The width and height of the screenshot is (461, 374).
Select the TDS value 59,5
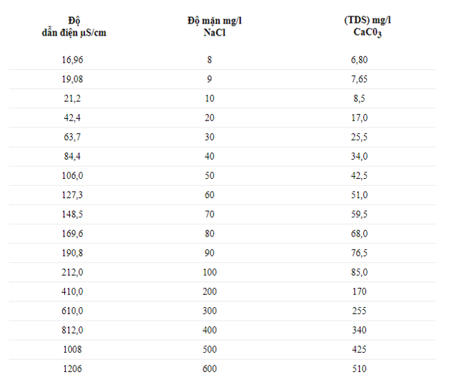359,214
